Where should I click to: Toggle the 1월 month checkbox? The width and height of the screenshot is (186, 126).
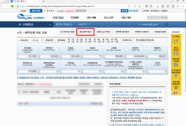[x=69, y=39]
